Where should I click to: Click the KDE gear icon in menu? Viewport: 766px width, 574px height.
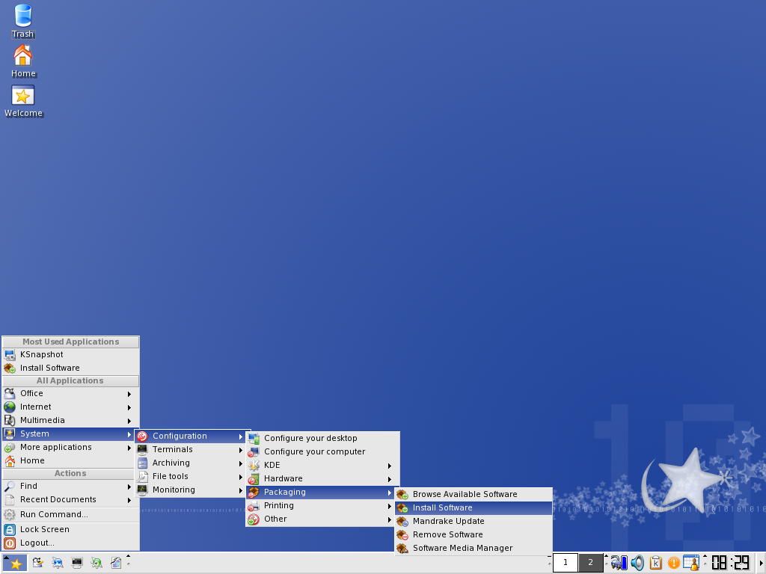coord(254,466)
